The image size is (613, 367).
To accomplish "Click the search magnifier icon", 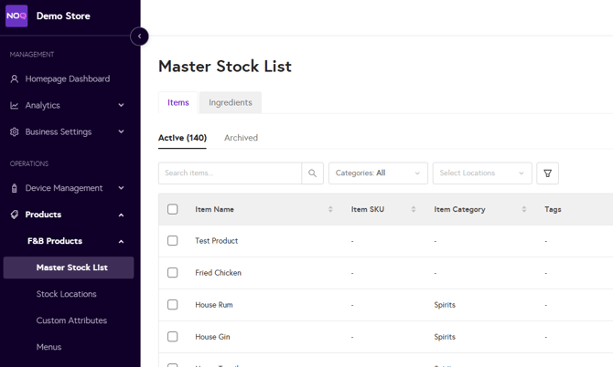I will tap(312, 173).
